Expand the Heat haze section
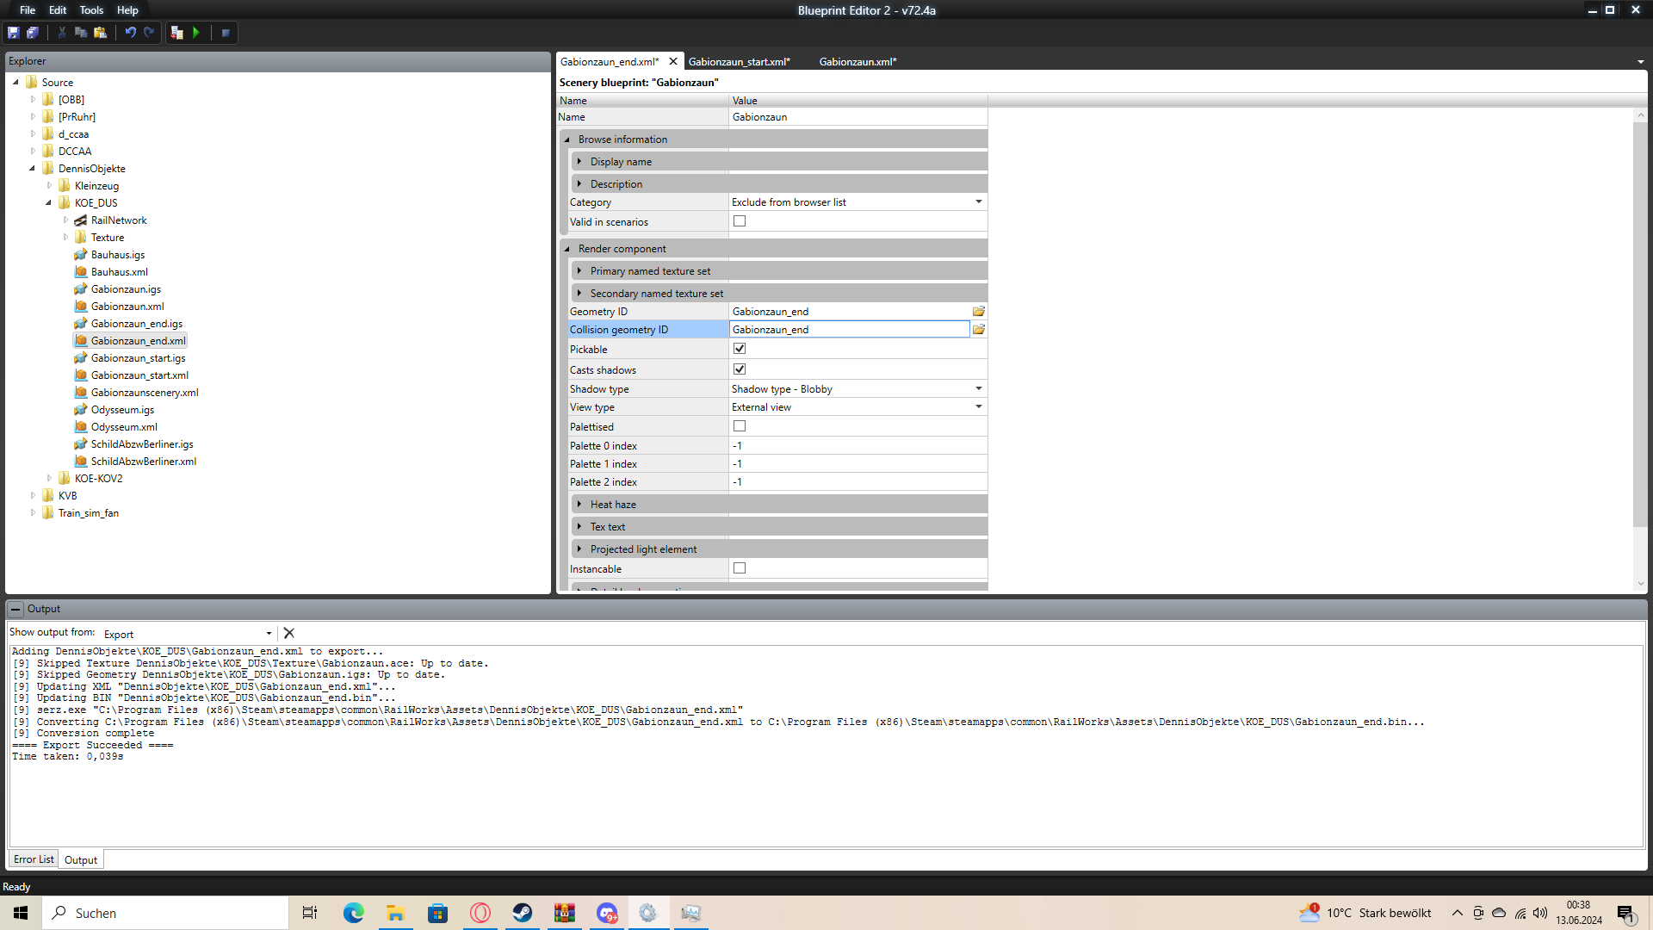The height and width of the screenshot is (930, 1653). tap(579, 505)
